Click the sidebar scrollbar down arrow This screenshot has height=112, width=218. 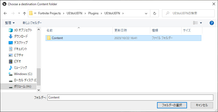coord(39,90)
